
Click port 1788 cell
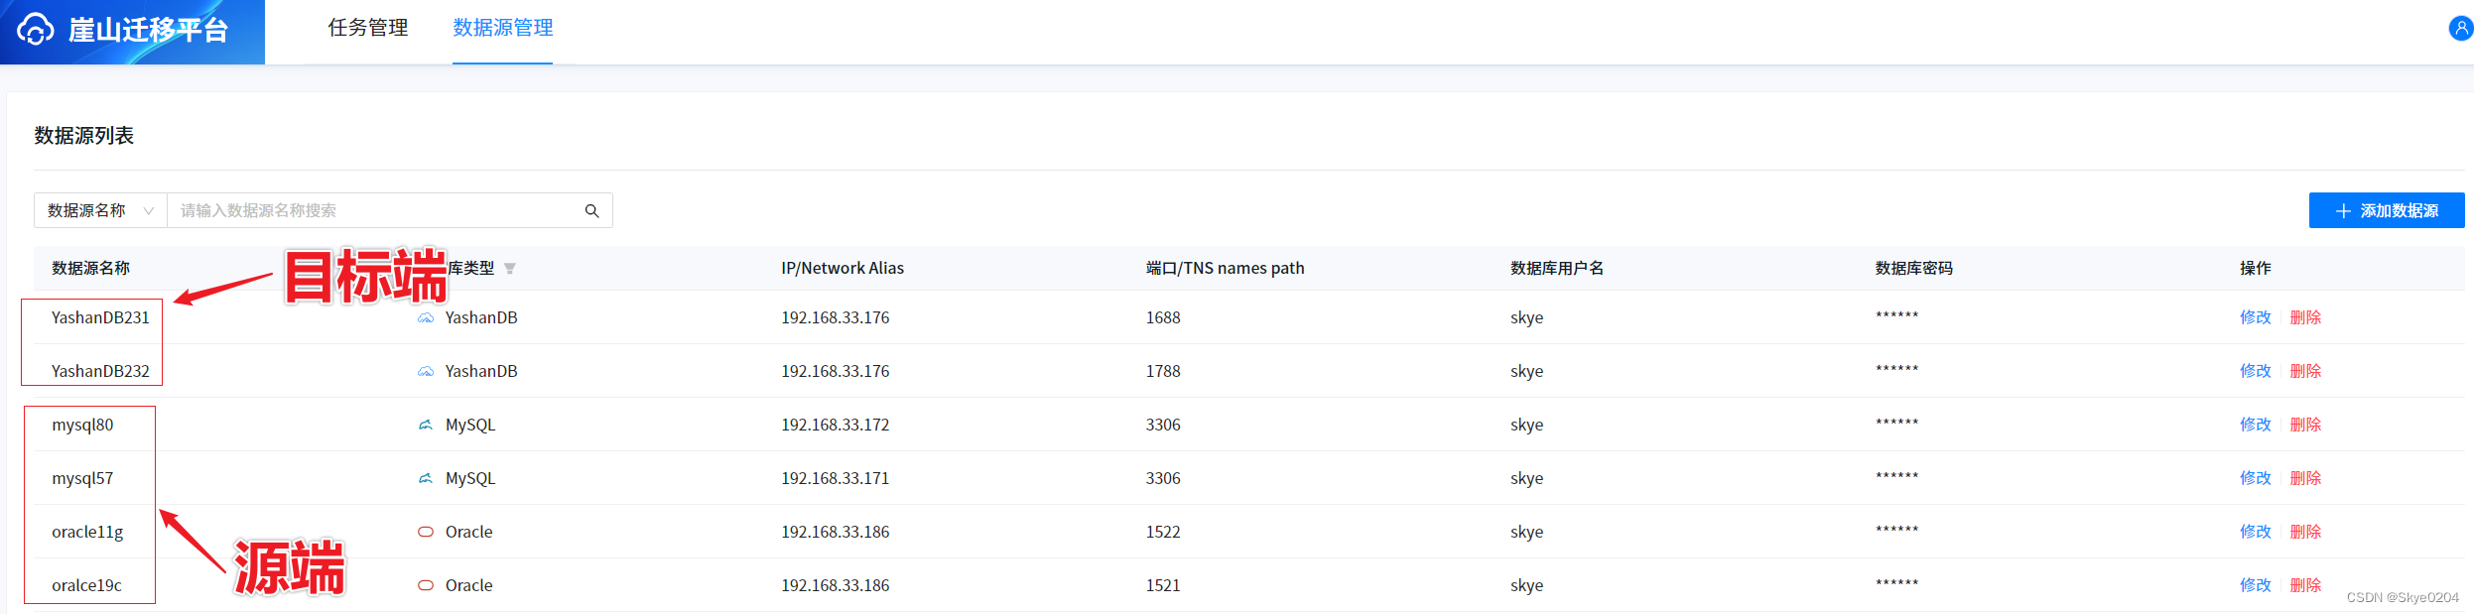(1163, 371)
